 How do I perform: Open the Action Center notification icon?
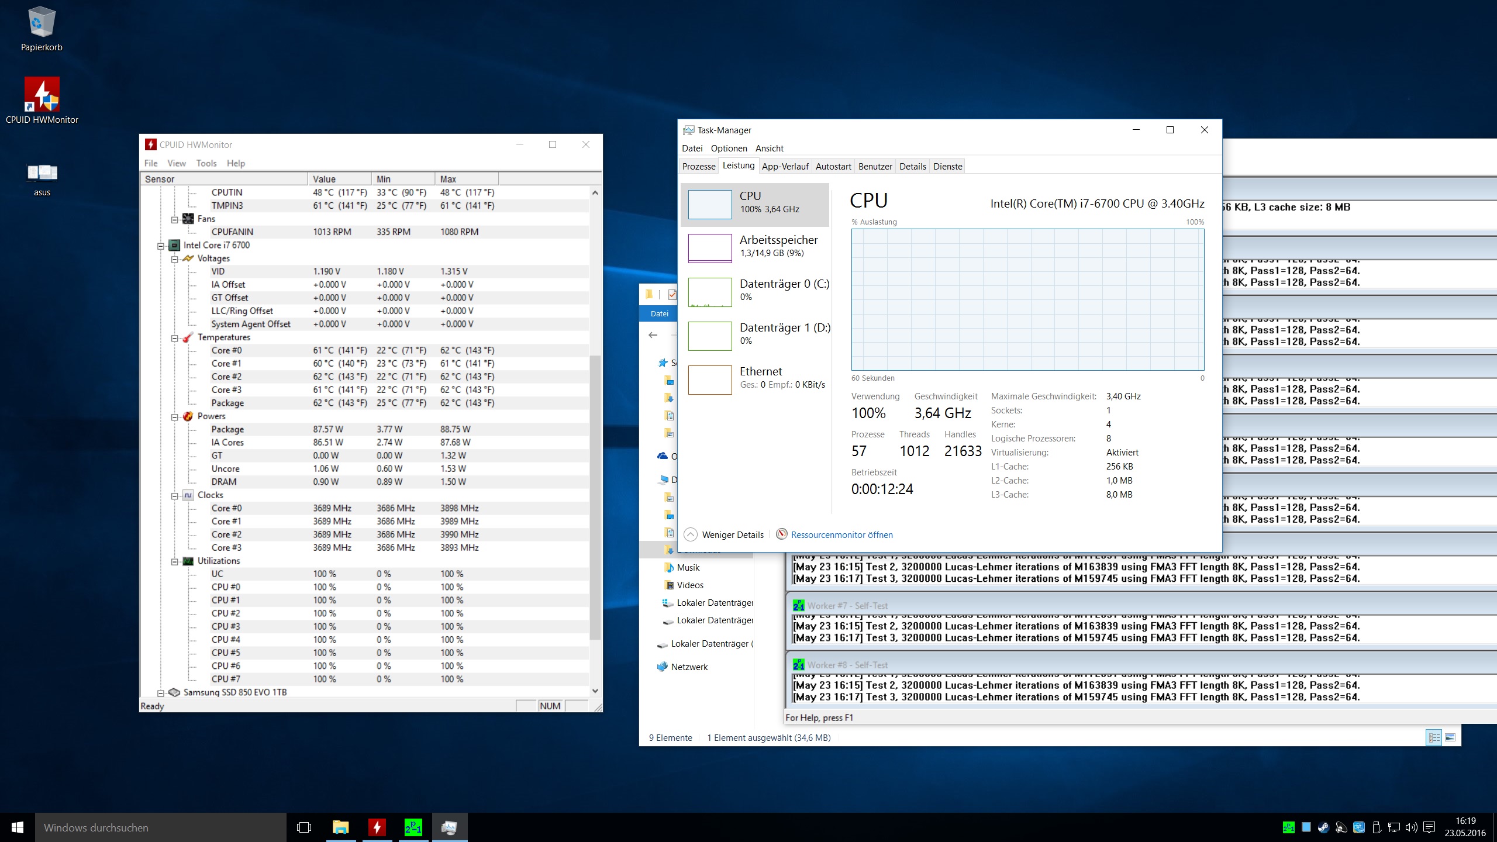pos(1429,827)
